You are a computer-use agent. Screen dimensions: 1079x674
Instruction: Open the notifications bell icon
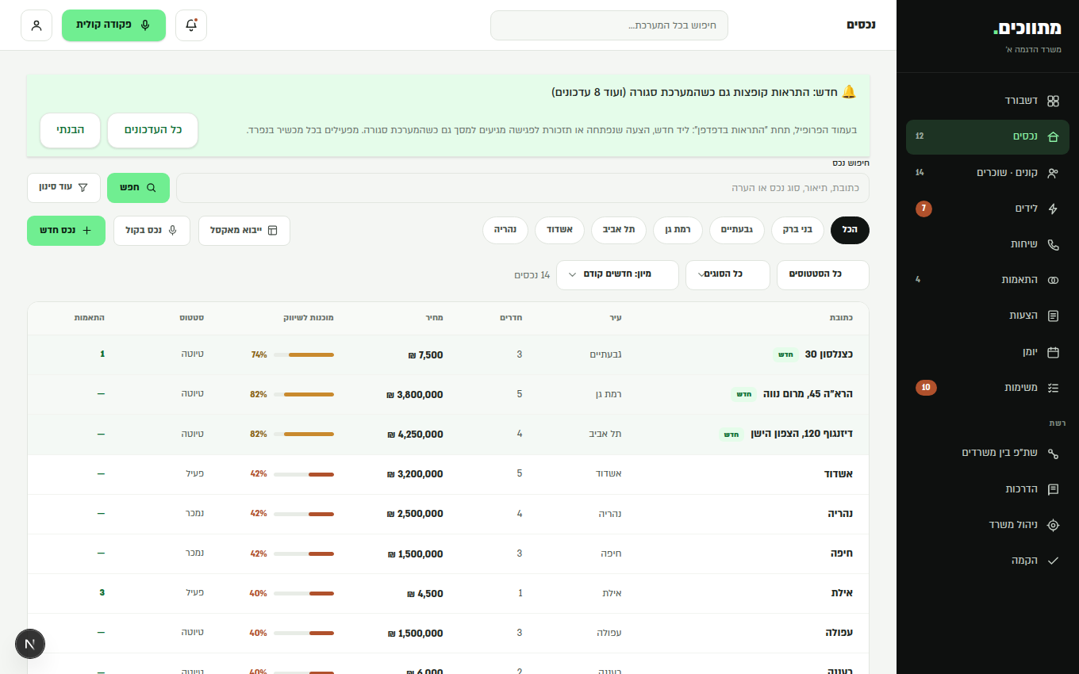coord(191,25)
